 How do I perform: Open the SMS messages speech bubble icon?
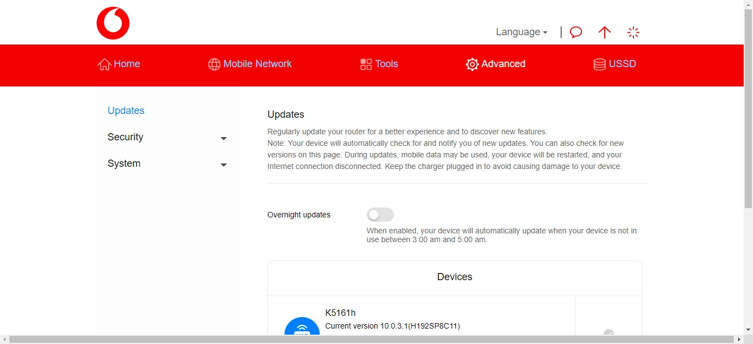point(576,32)
